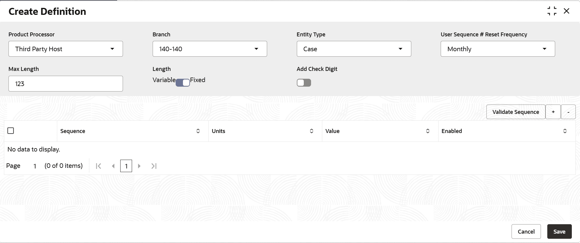The height and width of the screenshot is (243, 580).
Task: Toggle the Variable/Fixed Length switch
Action: click(x=183, y=83)
